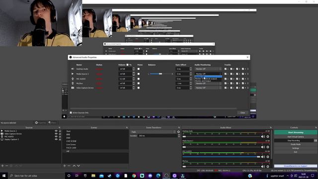Toggle Mono checkbox for Media Source 2
This screenshot has height=179, width=318.
point(139,74)
